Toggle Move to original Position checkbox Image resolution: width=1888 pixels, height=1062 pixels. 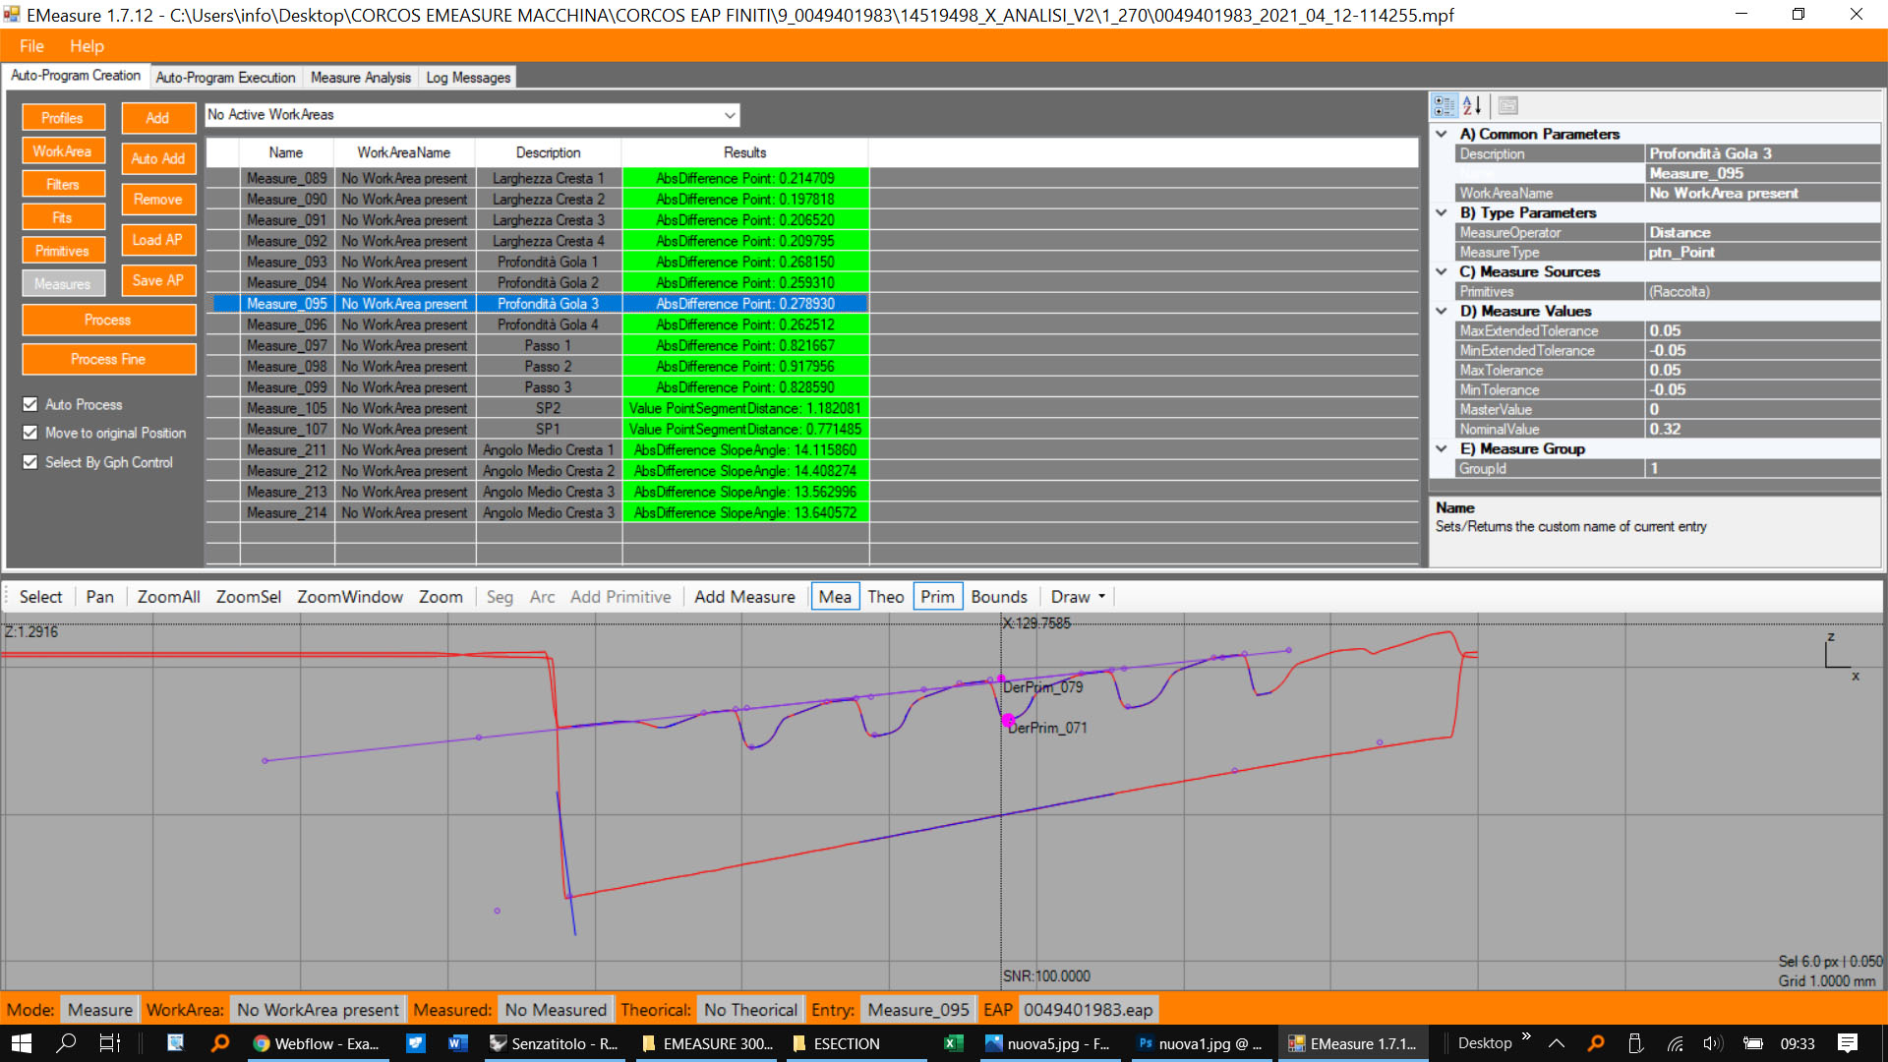coord(30,433)
